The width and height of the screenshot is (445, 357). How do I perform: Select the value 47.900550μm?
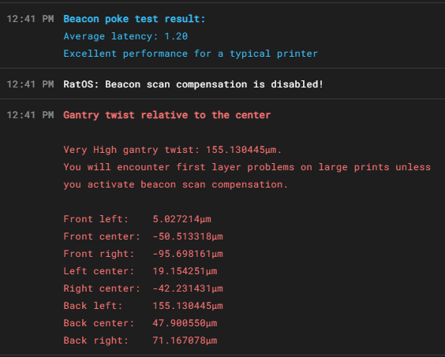185,323
